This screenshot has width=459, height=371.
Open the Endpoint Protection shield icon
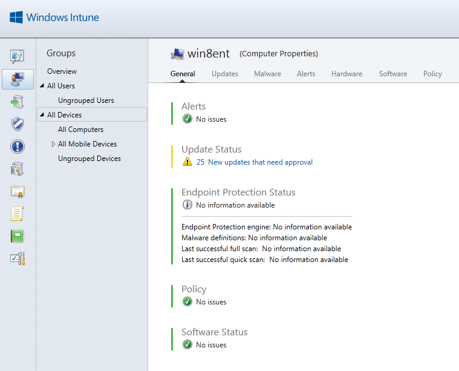(18, 124)
